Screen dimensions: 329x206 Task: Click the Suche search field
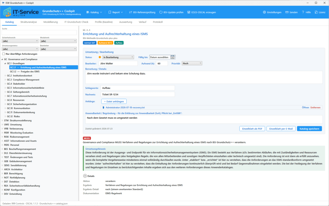39,33
